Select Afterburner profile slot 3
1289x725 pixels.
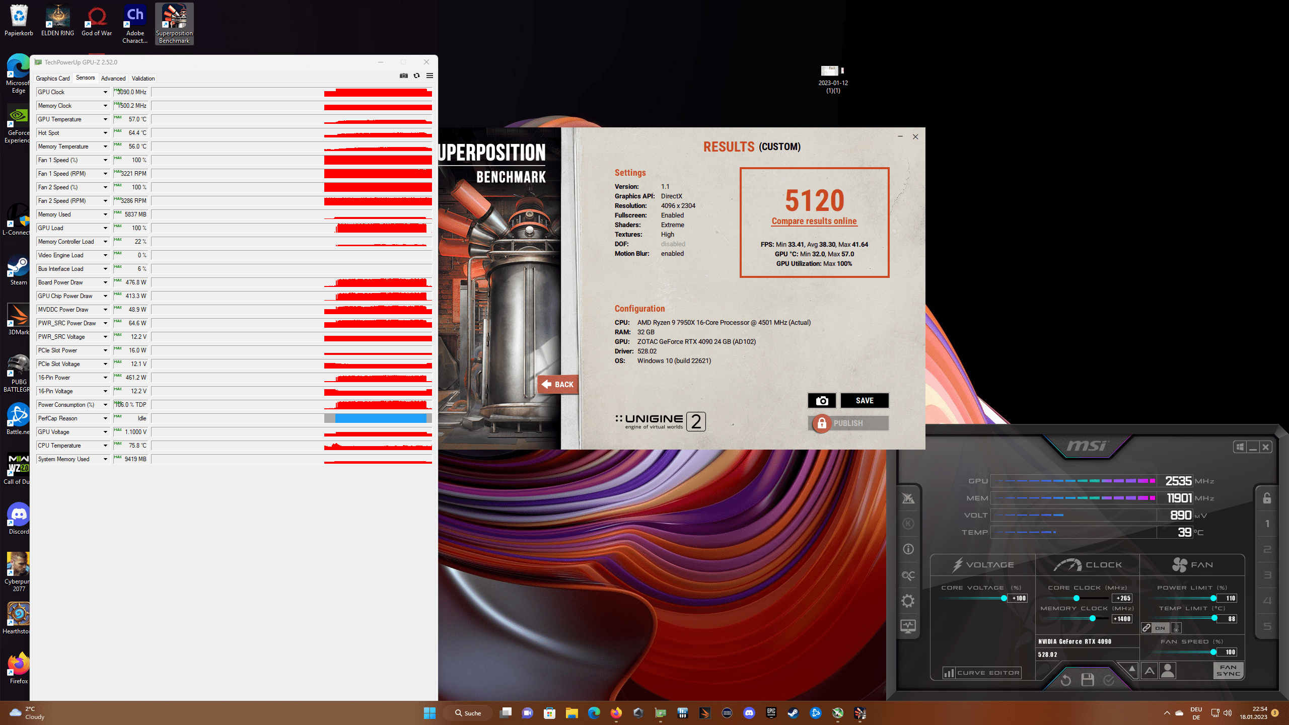tap(1267, 575)
